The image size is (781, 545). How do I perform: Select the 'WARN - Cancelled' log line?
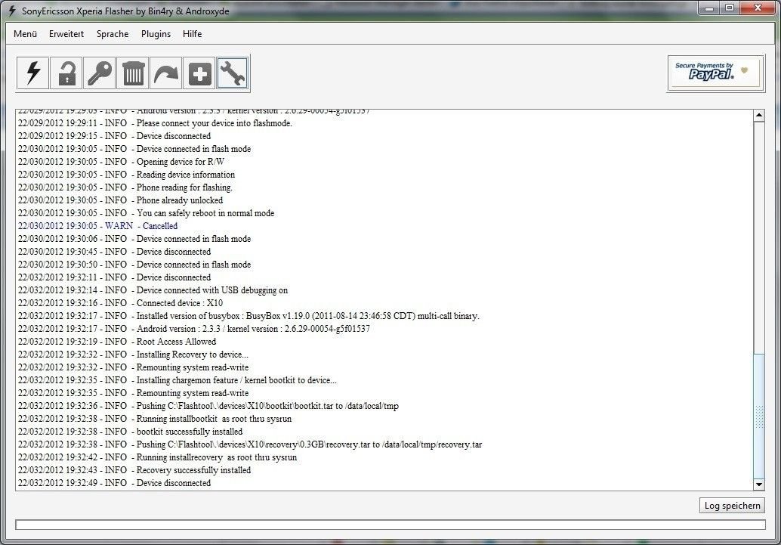click(x=97, y=226)
